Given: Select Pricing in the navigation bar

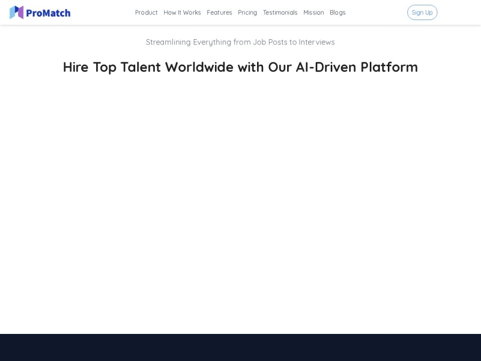Looking at the screenshot, I should pos(248,13).
